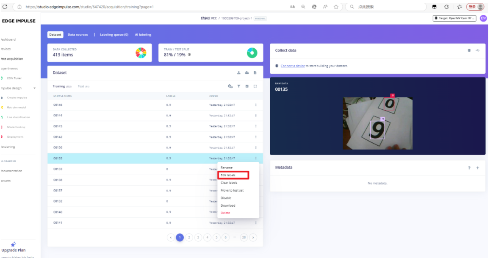
Task: Toggle the select-multiple-items checkbox icon
Action: pyautogui.click(x=247, y=86)
